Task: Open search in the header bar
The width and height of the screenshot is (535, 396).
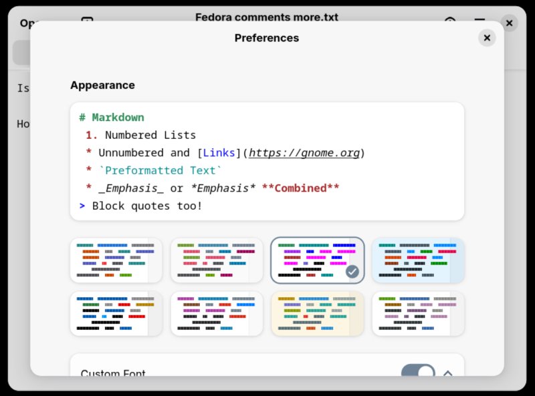Action: (449, 17)
